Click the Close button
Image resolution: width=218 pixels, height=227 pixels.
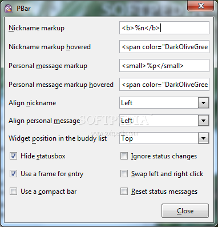click(x=185, y=211)
